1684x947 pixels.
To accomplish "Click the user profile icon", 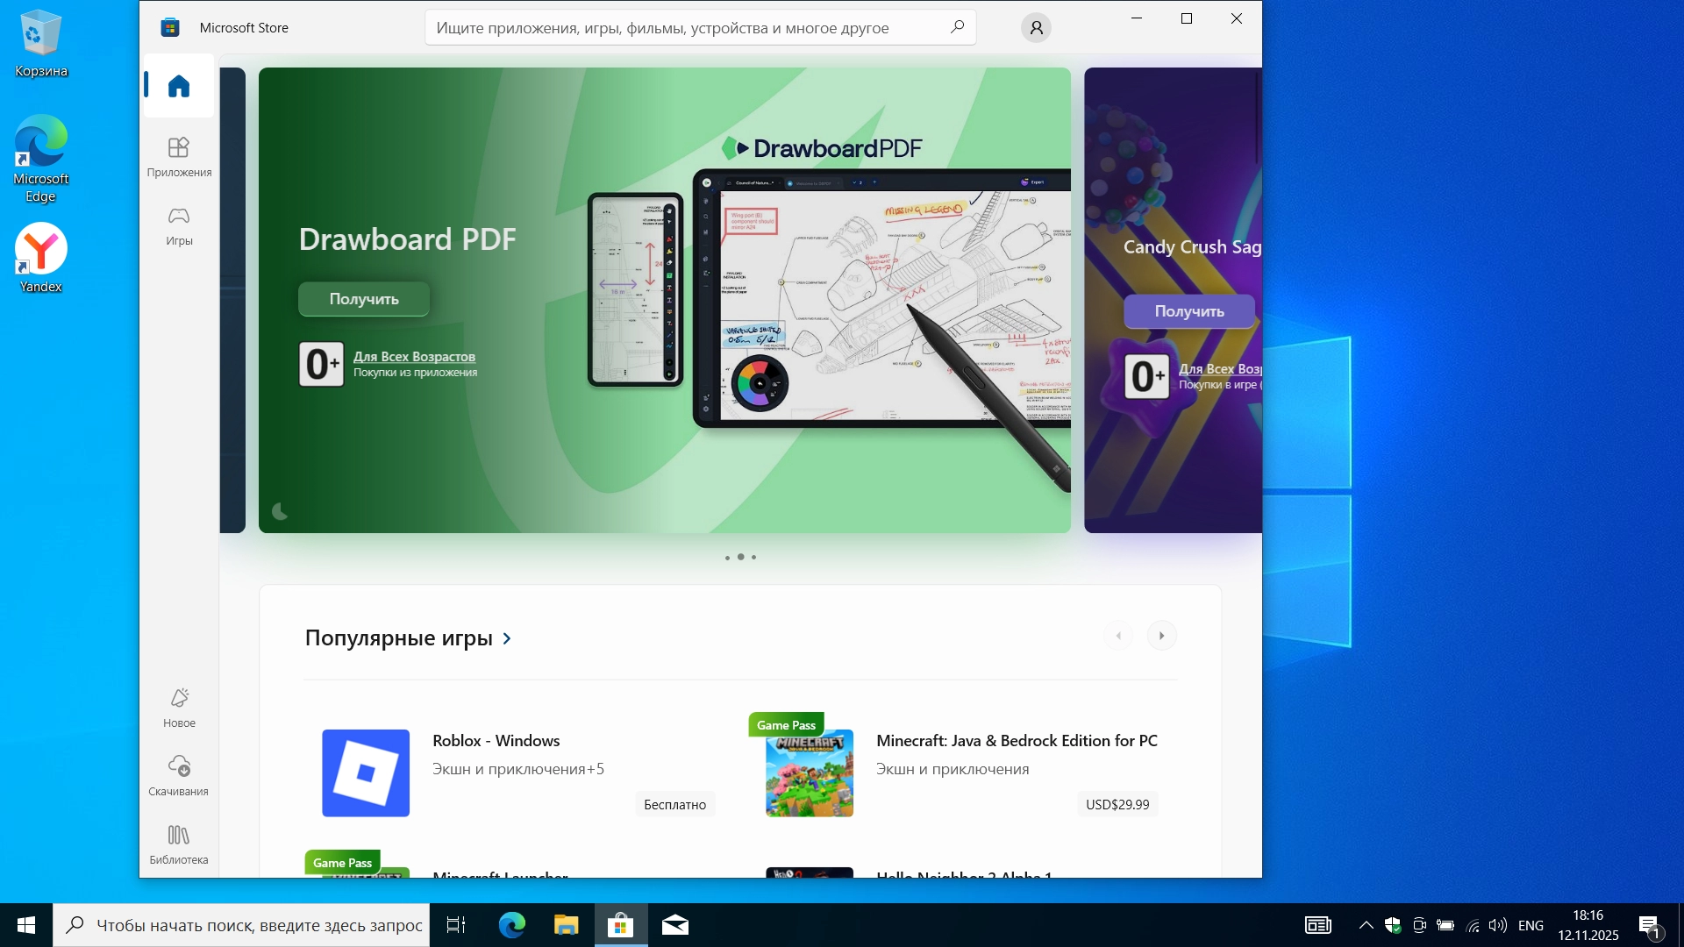I will click(x=1036, y=28).
